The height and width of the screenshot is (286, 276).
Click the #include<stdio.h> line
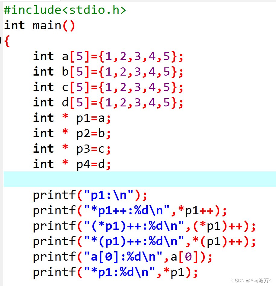point(65,10)
